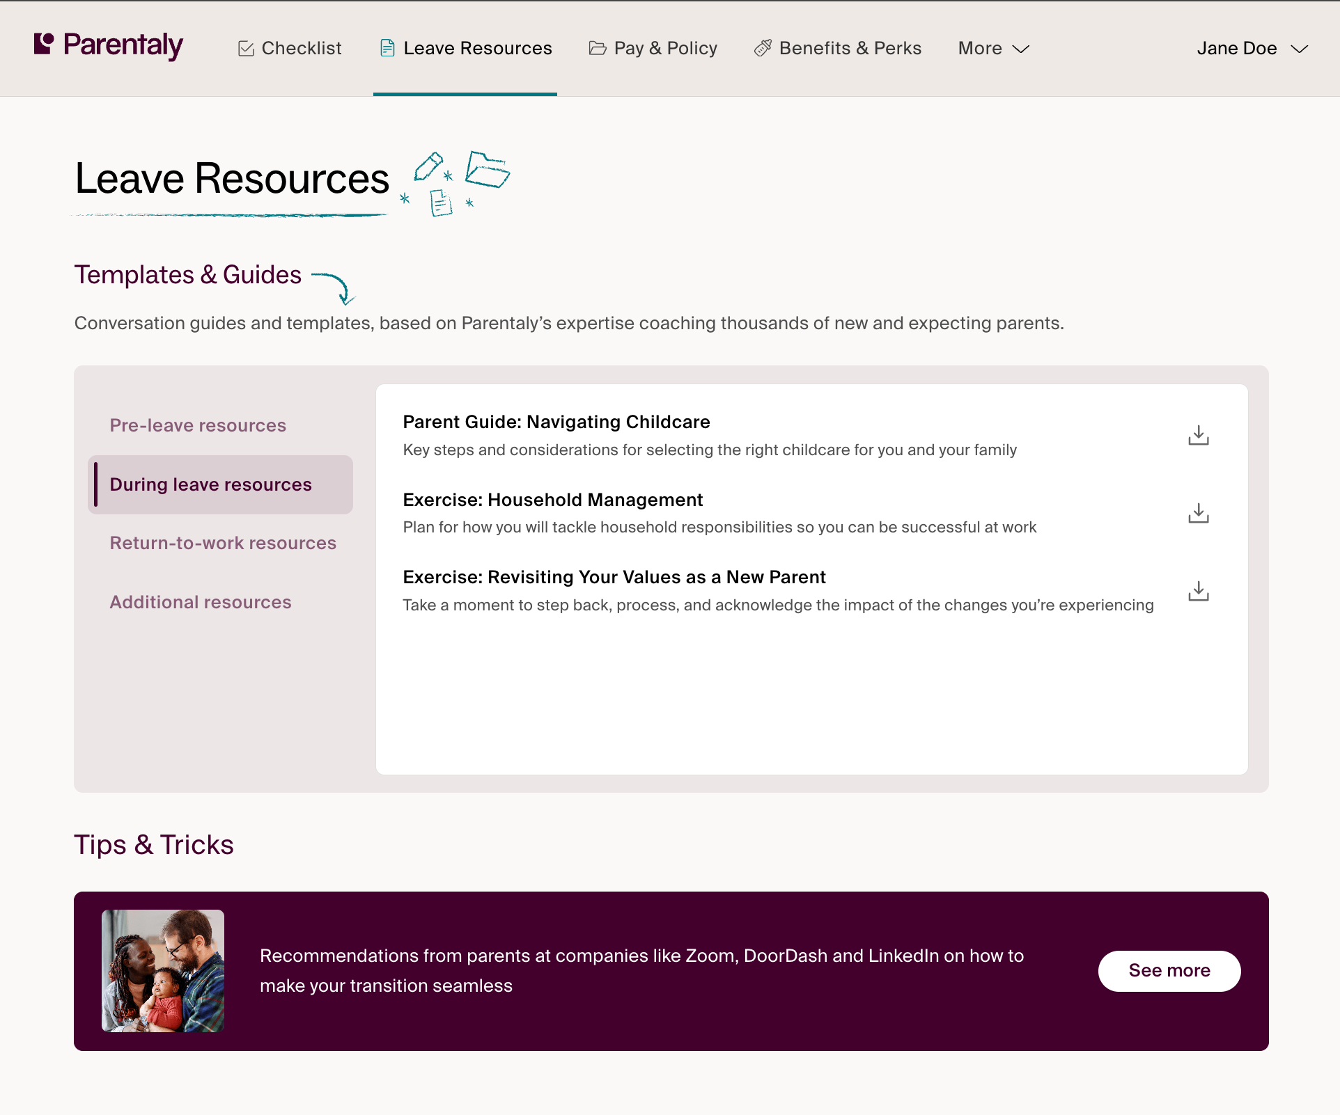Open Parent Guide: Navigating Childcare title

[556, 422]
